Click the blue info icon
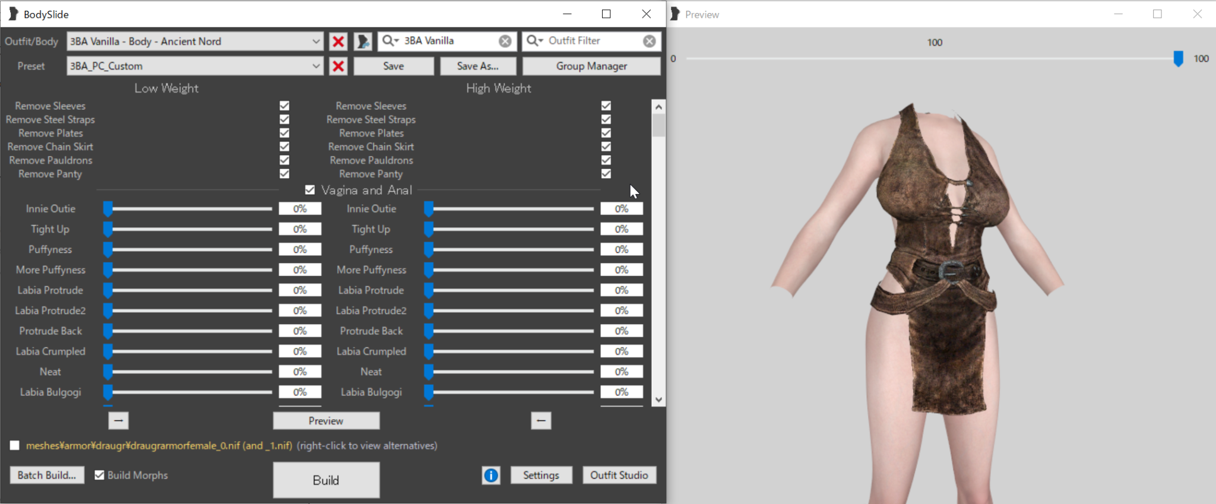 click(491, 475)
